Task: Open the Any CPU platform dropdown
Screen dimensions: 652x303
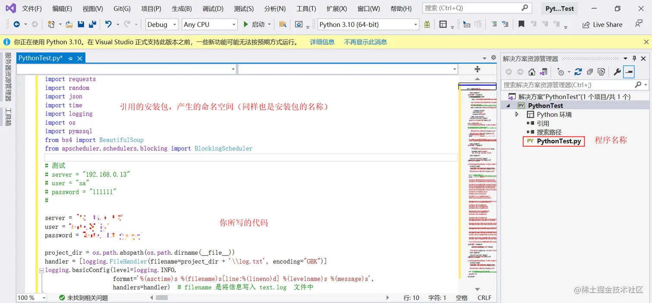Action: 210,25
